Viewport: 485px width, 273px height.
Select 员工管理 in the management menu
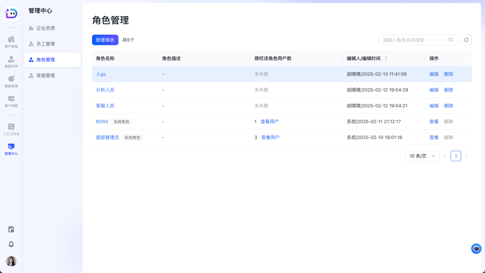point(45,44)
